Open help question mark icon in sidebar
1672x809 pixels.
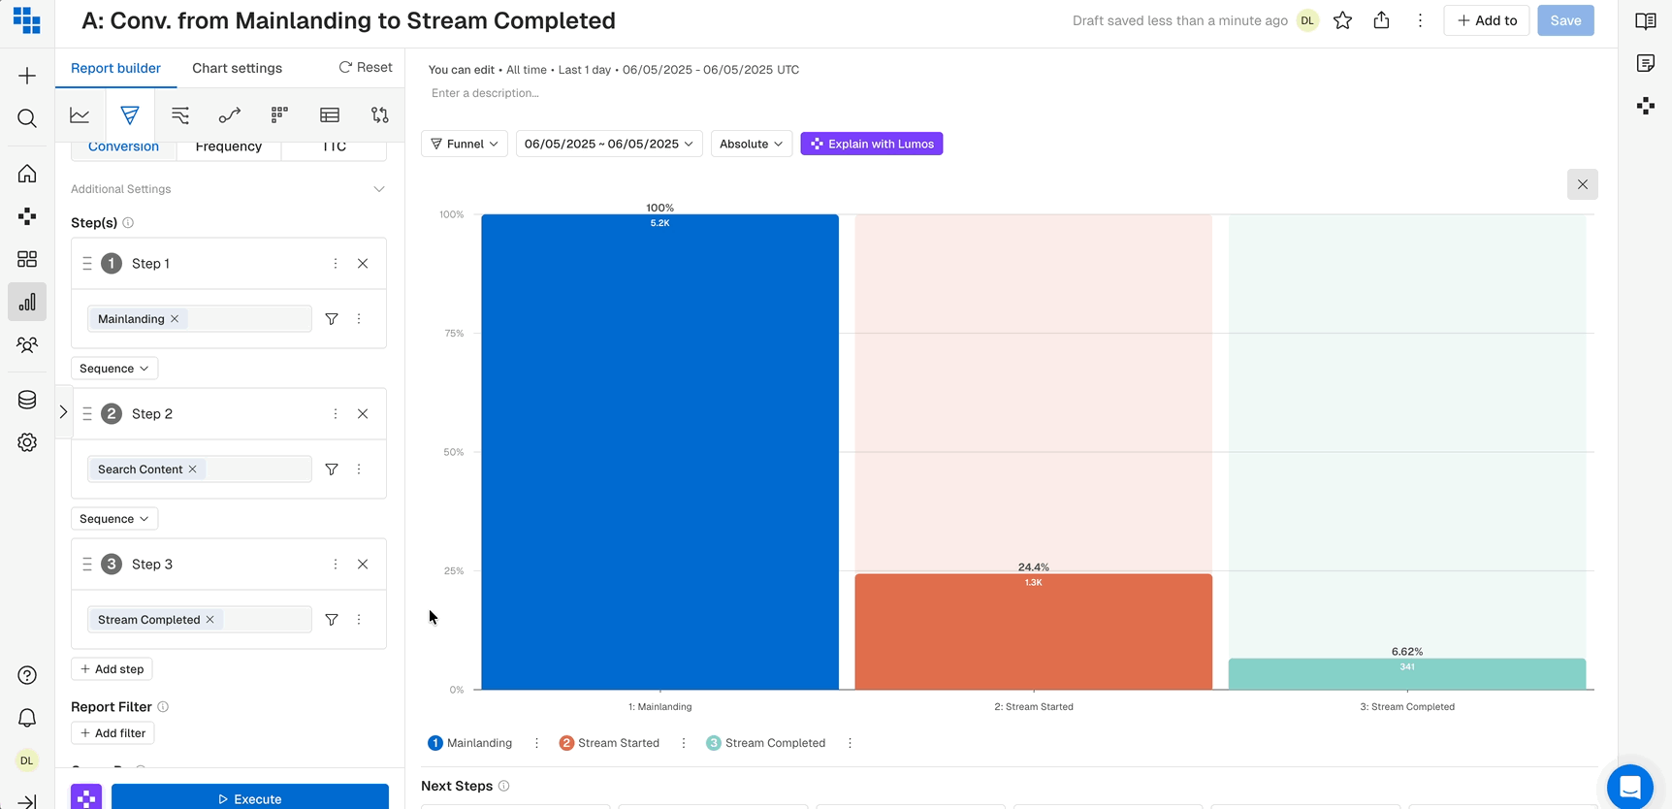point(27,675)
